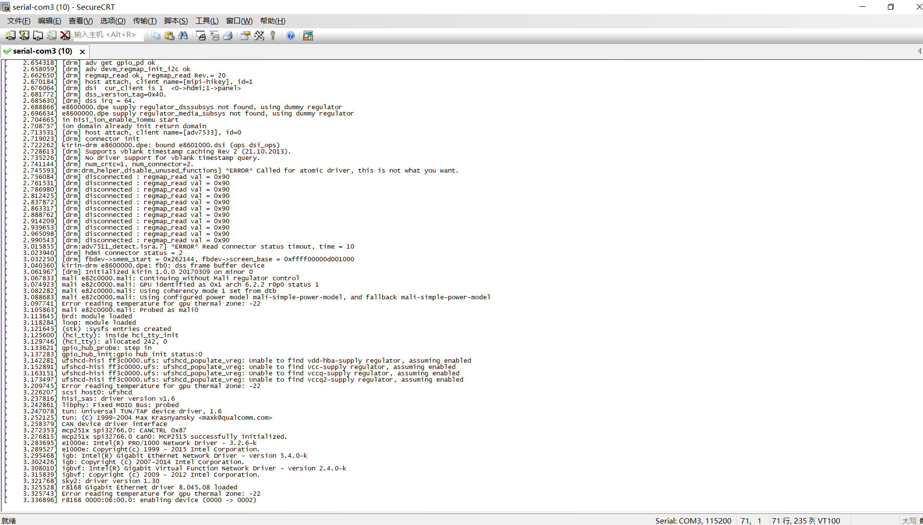Open the 文件(F) menu
Image resolution: width=923 pixels, height=525 pixels.
click(x=19, y=21)
